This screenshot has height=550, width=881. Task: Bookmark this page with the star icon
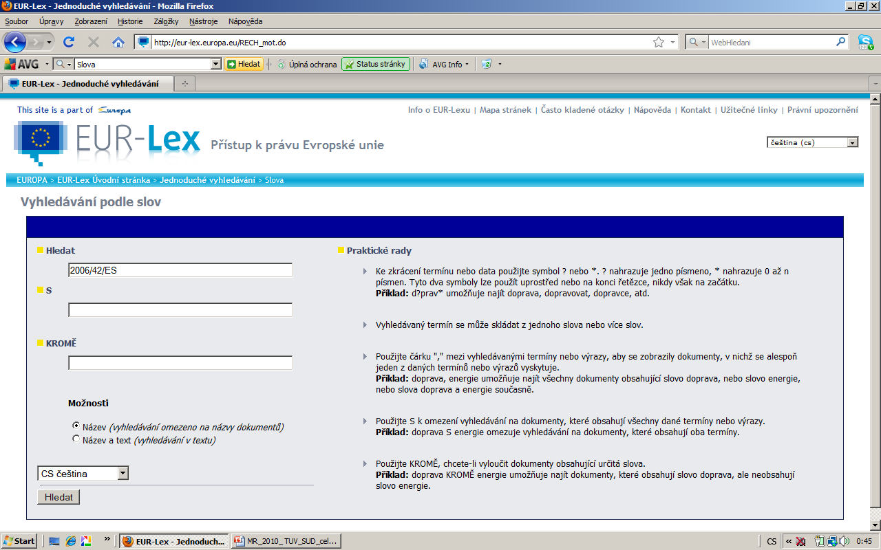point(659,42)
